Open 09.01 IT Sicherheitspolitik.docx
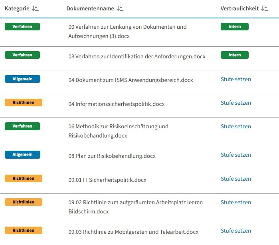This screenshot has width=279, height=245. [107, 180]
